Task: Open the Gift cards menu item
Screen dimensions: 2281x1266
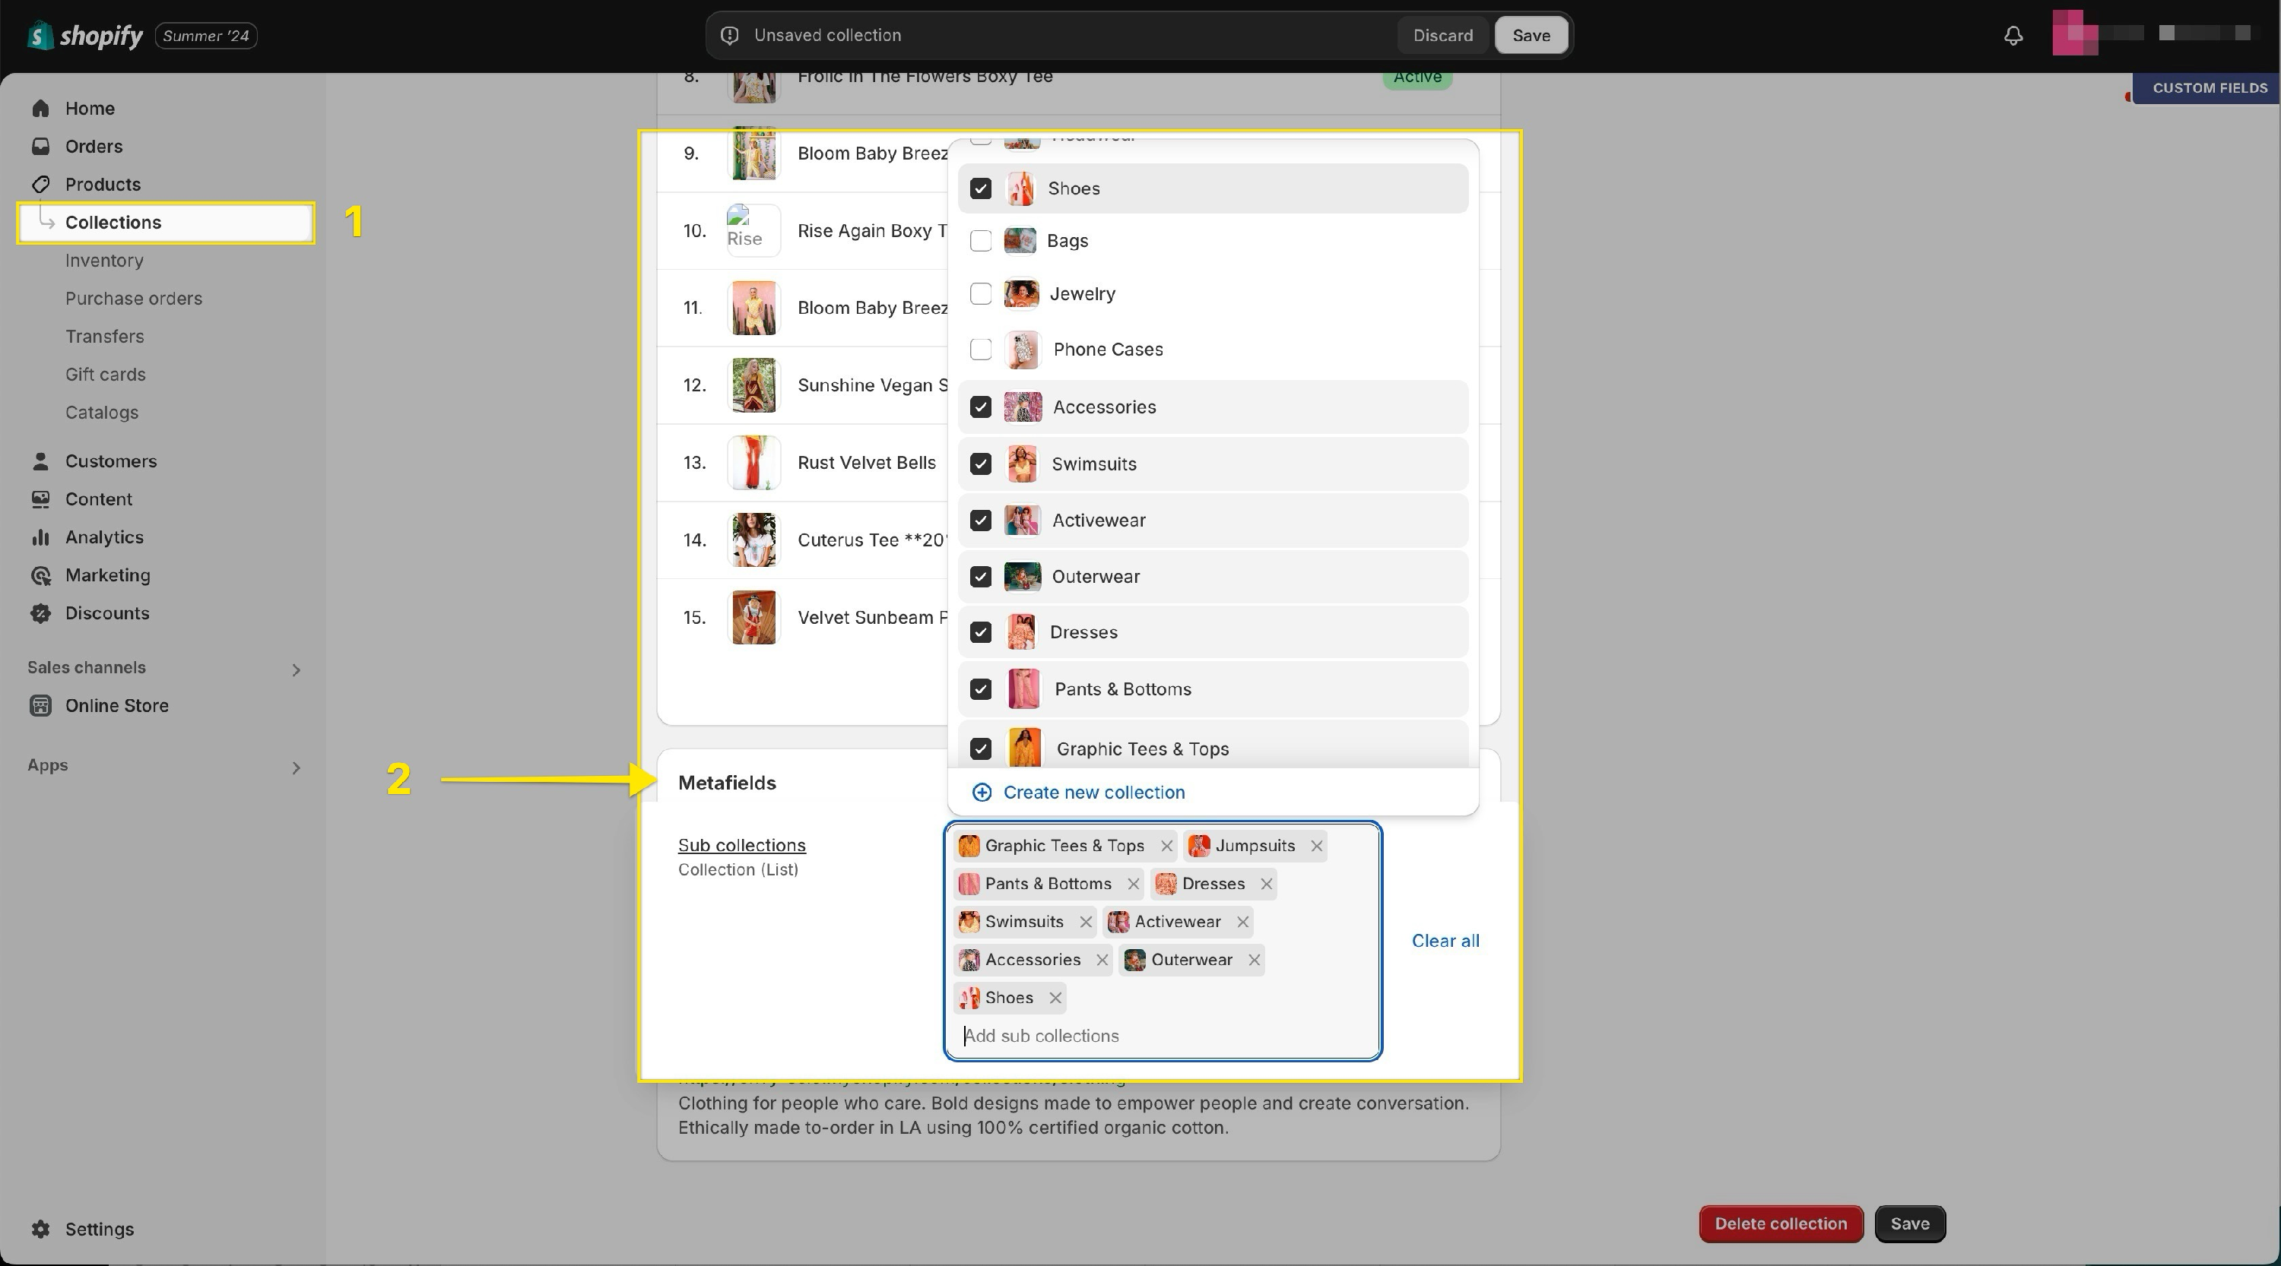Action: (x=104, y=374)
